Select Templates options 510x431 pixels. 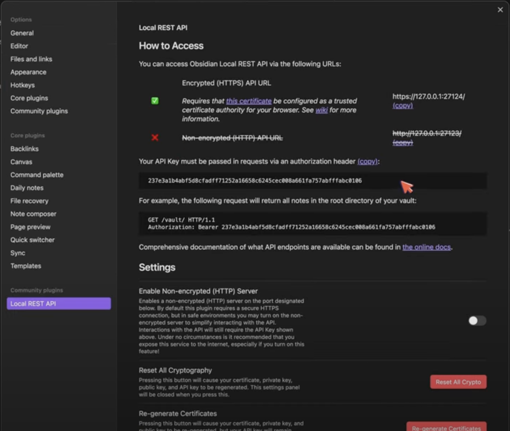tap(25, 266)
